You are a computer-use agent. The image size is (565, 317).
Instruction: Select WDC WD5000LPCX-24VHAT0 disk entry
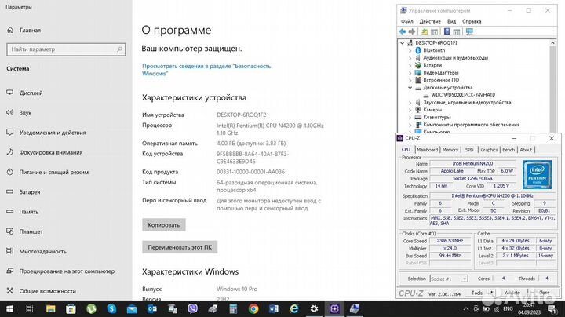tap(463, 95)
